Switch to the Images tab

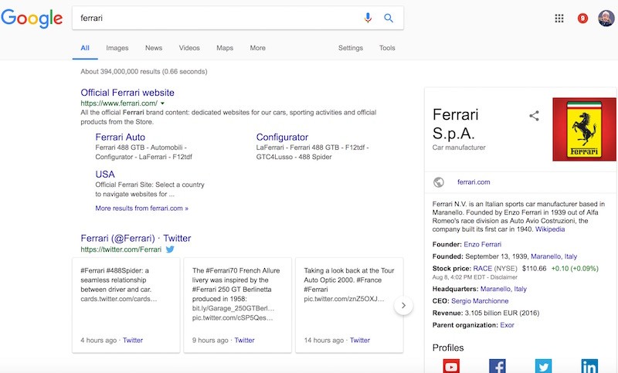(x=117, y=48)
